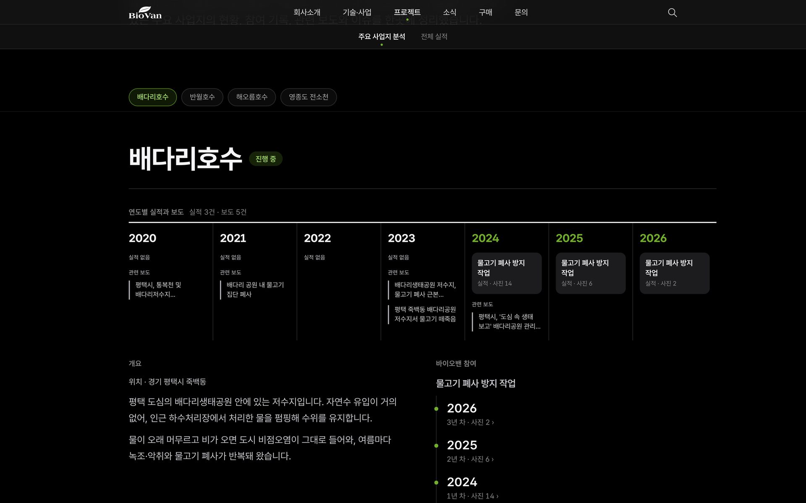The width and height of the screenshot is (806, 503).
Task: Open the 문의 menu
Action: pyautogui.click(x=521, y=13)
